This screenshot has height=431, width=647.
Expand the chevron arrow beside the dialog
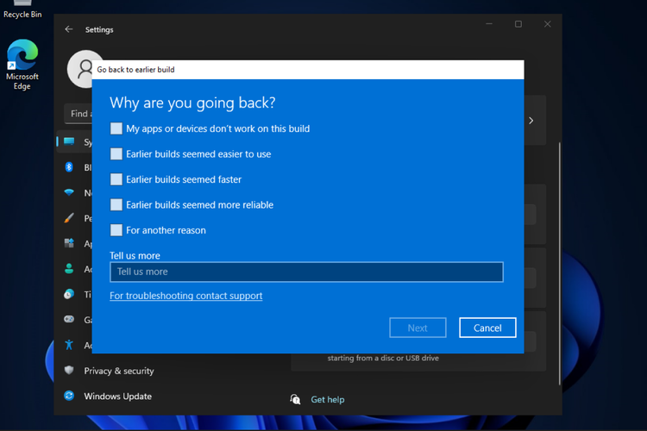tap(531, 121)
